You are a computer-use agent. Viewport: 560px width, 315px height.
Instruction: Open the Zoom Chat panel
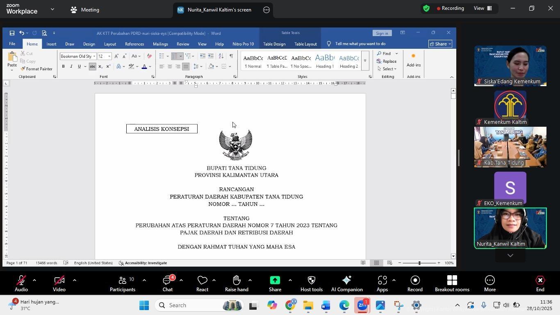point(167,283)
